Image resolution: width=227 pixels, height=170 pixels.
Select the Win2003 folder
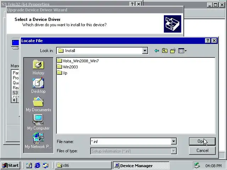(x=67, y=67)
